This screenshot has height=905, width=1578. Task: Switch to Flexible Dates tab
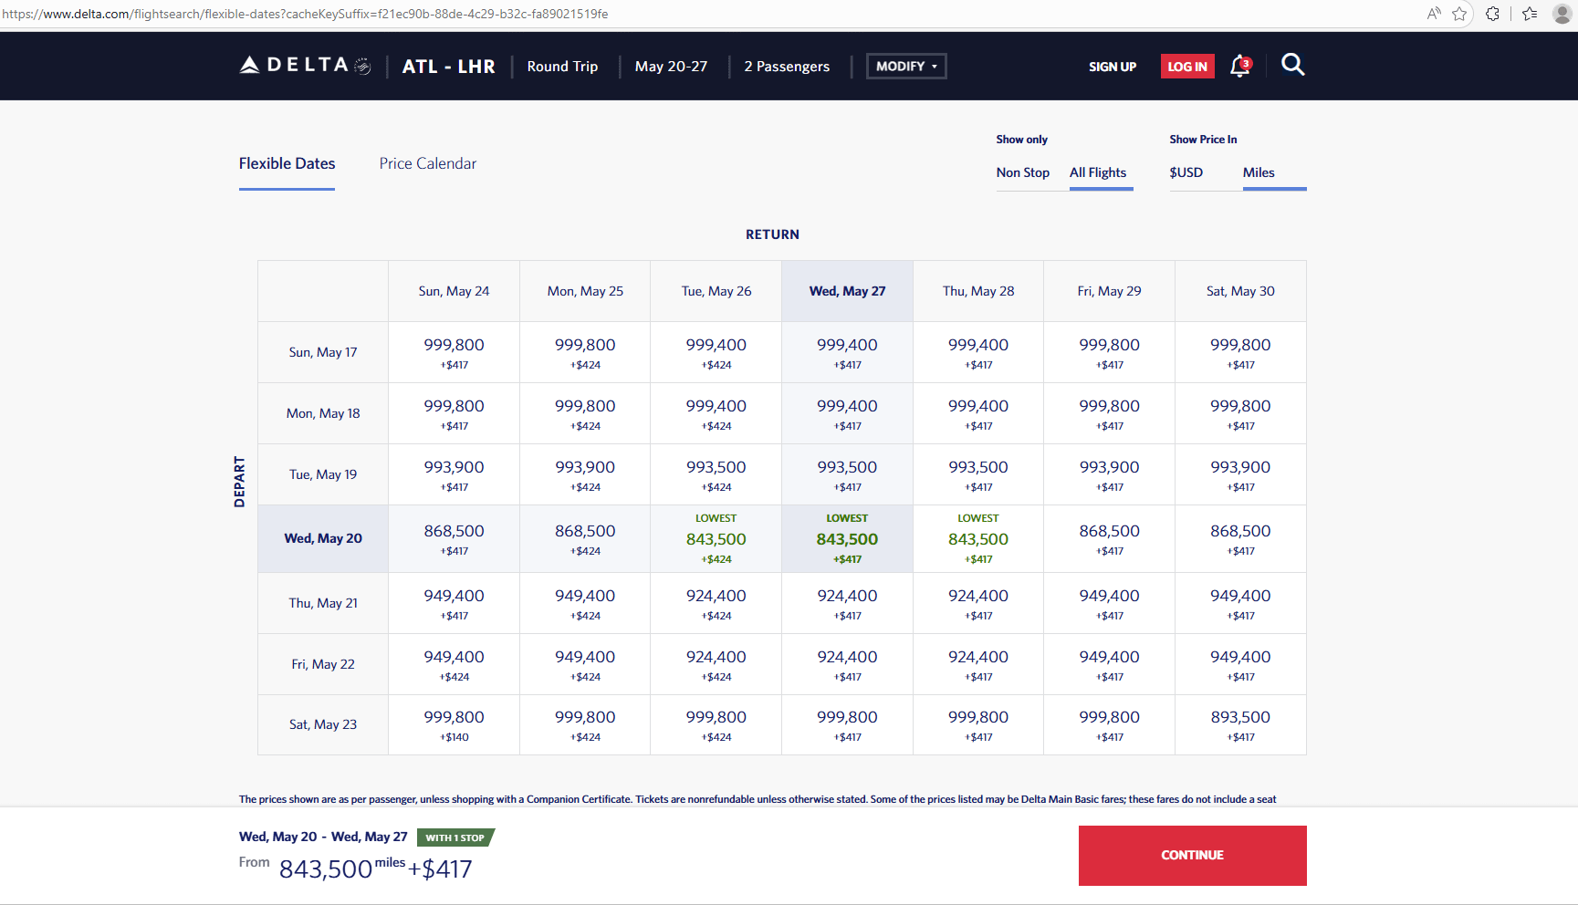pos(287,164)
